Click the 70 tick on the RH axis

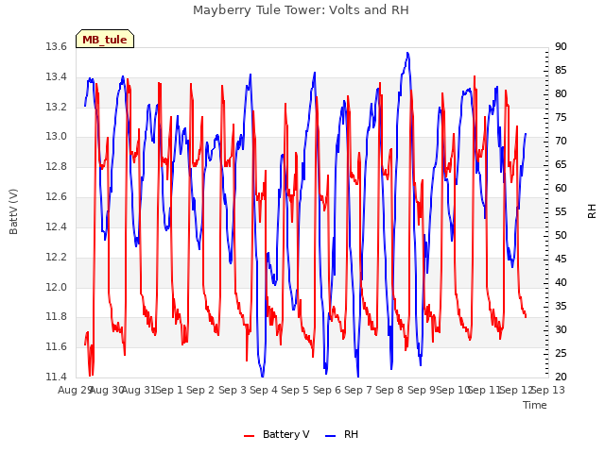click(x=561, y=141)
